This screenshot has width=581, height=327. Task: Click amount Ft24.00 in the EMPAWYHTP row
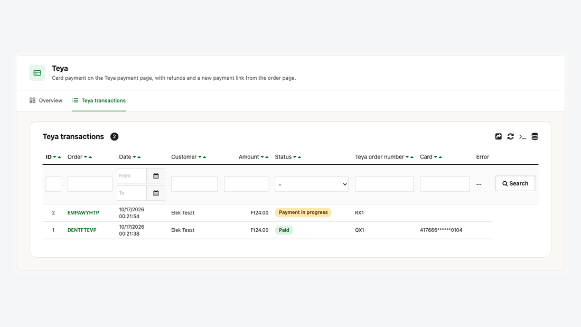pyautogui.click(x=259, y=213)
